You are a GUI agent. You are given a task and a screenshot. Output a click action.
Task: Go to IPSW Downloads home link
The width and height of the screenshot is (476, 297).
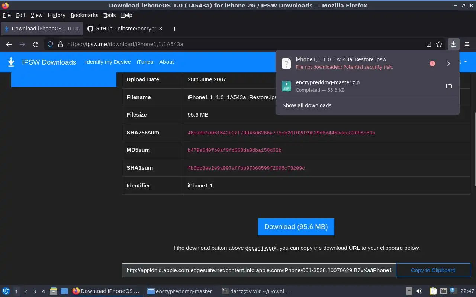(x=49, y=62)
